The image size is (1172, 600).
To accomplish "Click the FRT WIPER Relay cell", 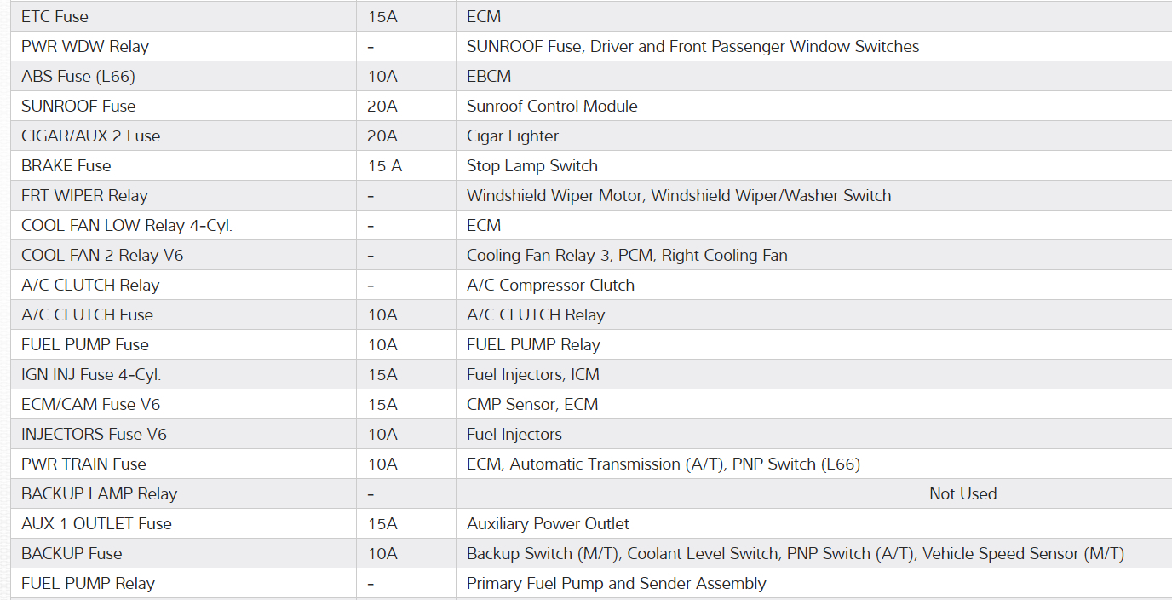I will pos(84,195).
